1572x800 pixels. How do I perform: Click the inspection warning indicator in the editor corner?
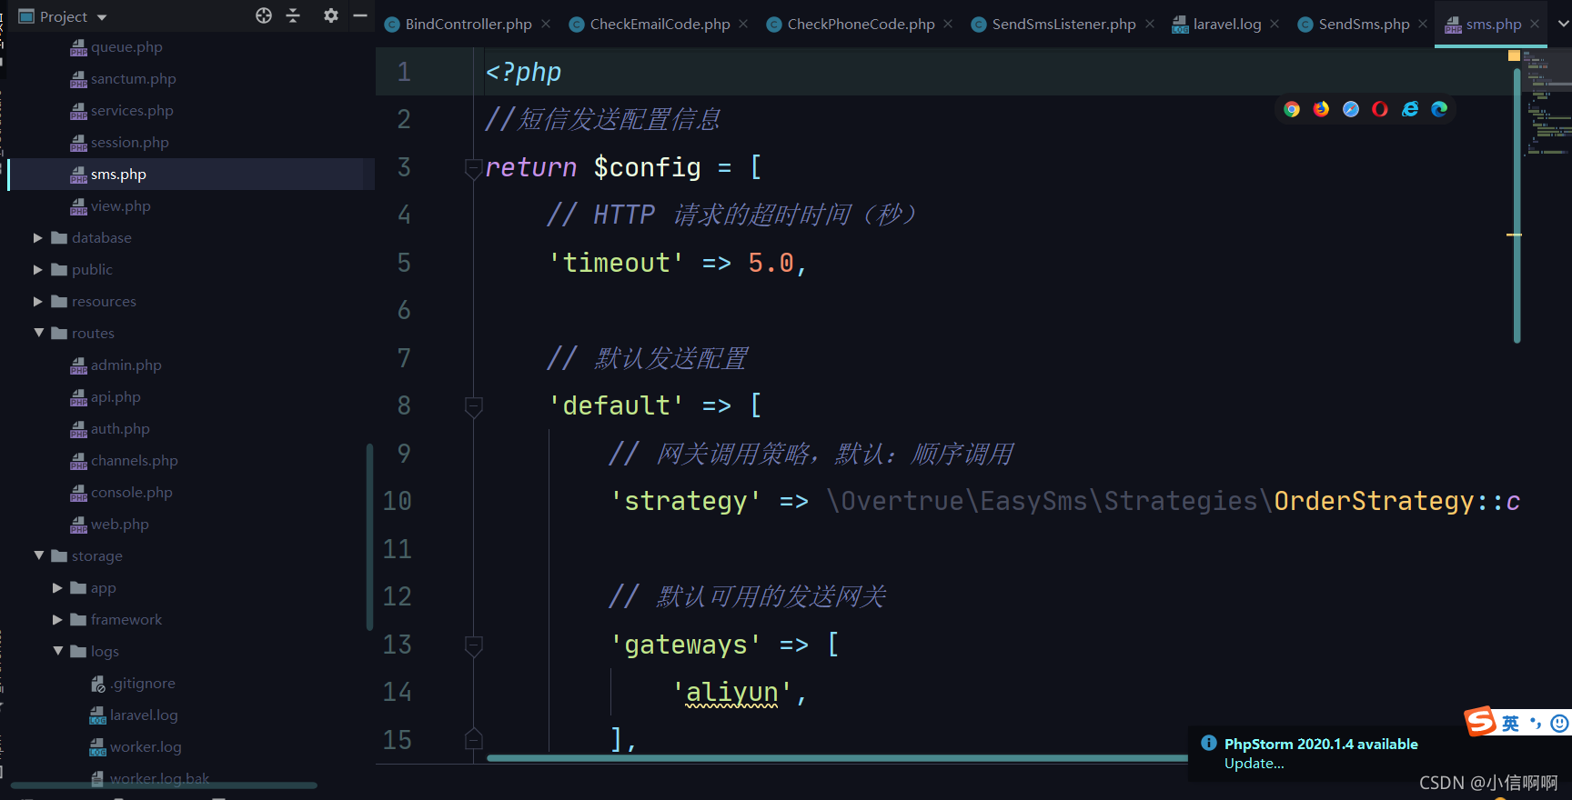(x=1514, y=55)
